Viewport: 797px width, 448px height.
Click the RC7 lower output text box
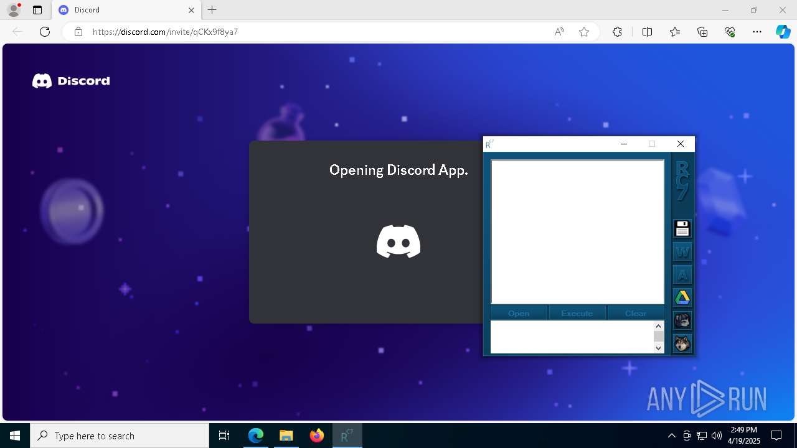click(572, 337)
